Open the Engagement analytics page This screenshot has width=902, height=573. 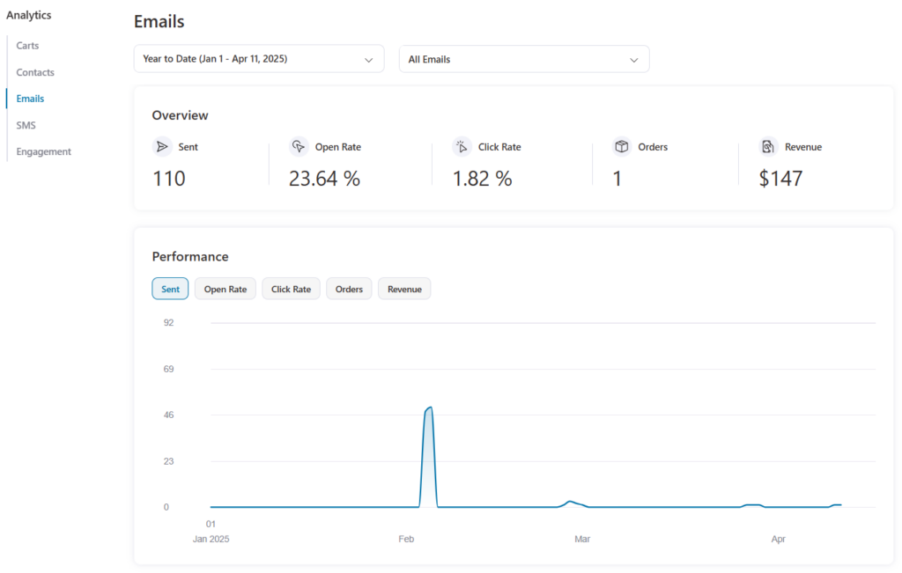(x=43, y=151)
